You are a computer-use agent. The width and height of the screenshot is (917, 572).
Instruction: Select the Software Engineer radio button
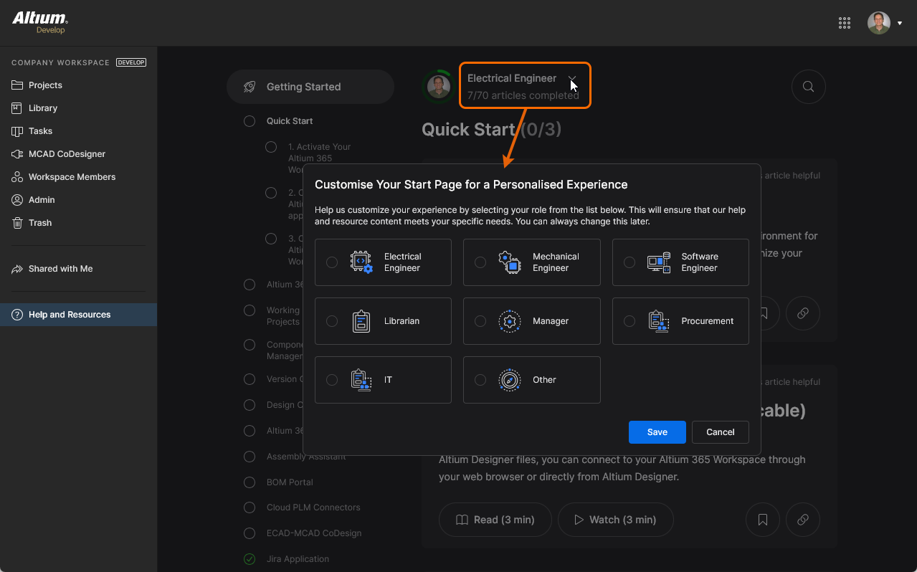629,262
